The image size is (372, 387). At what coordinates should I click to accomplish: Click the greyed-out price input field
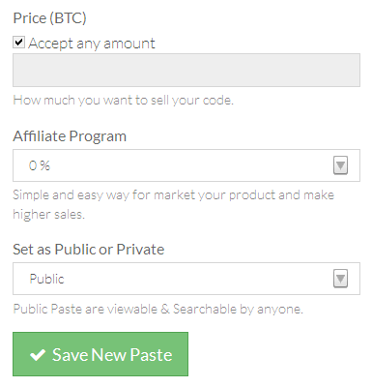tap(186, 70)
